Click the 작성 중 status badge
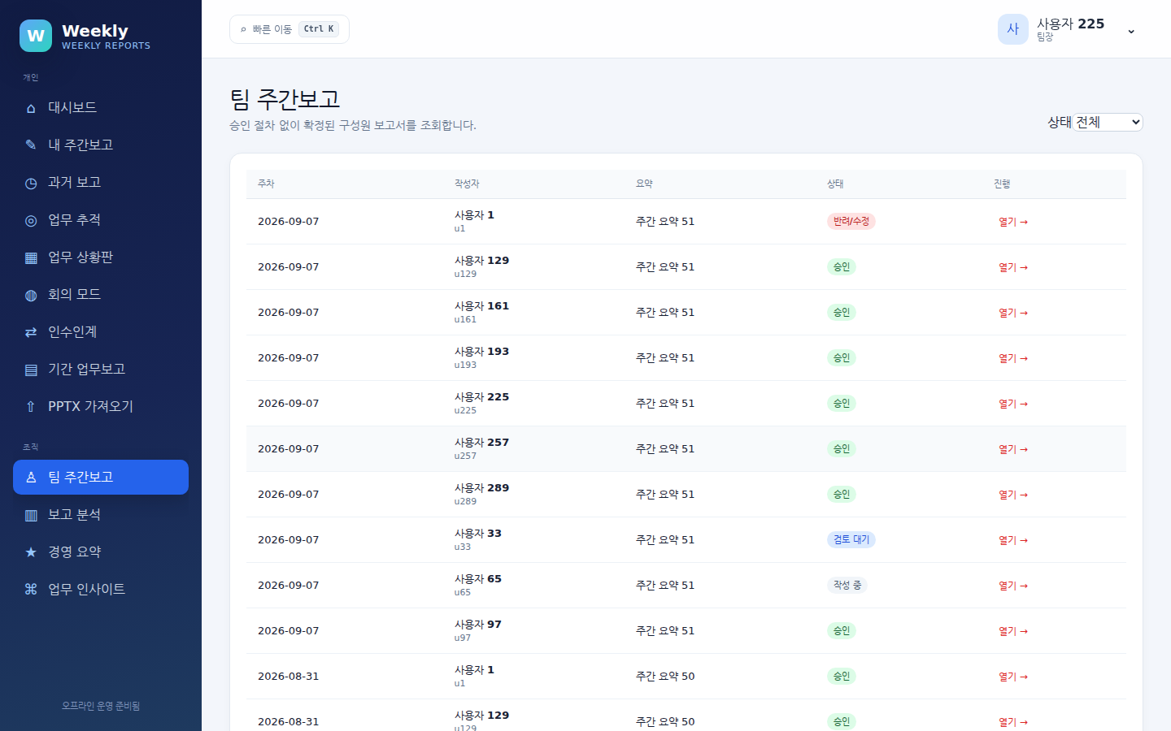Viewport: 1171px width, 731px height. pyautogui.click(x=847, y=585)
